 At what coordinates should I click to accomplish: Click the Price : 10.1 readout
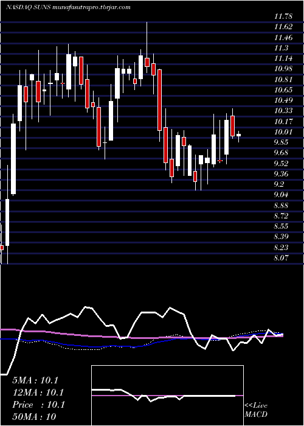pos(38,405)
